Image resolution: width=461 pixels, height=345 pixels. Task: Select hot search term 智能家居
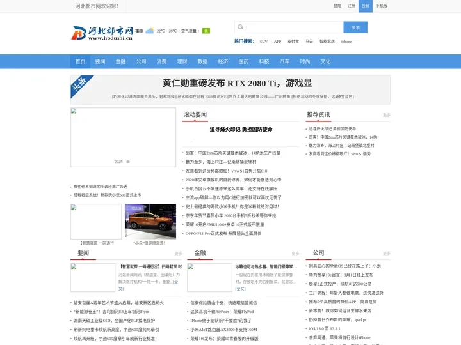[x=327, y=42]
